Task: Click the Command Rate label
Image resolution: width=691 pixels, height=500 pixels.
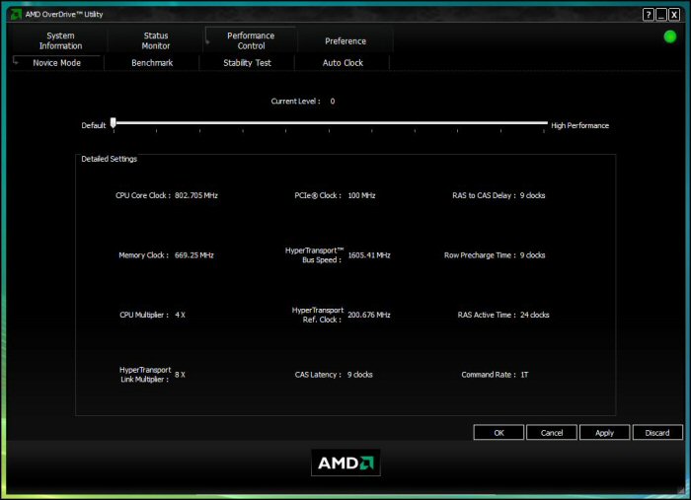Action: pyautogui.click(x=489, y=375)
